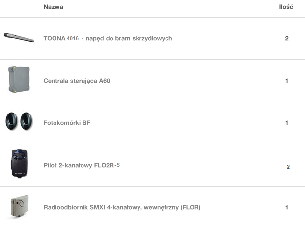Click the quantity for Centrala sterująca A60

(287, 81)
